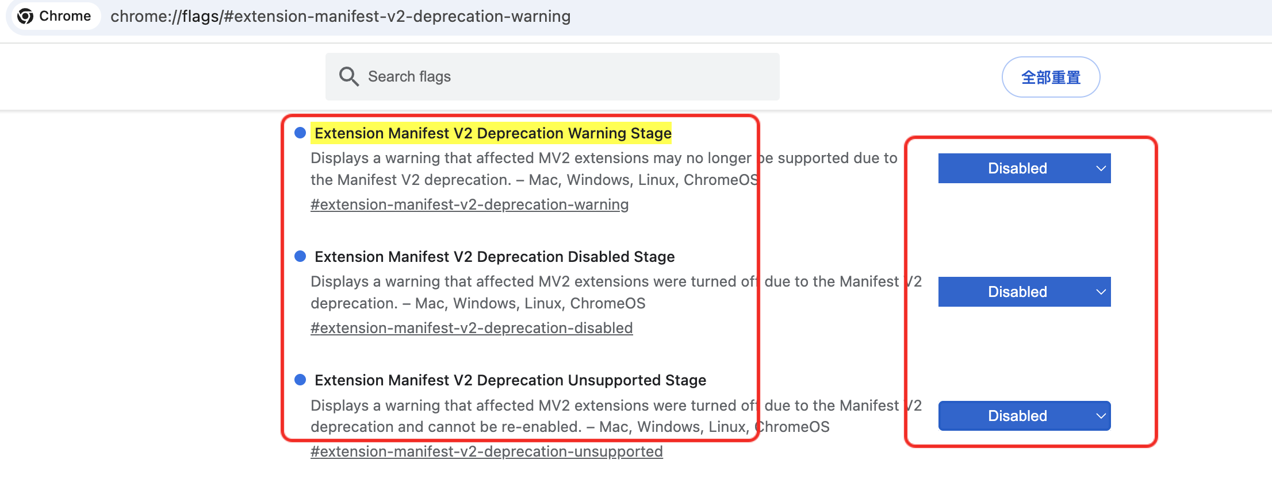This screenshot has height=479, width=1272.
Task: Click the 全部重置 reset all button
Action: pyautogui.click(x=1051, y=77)
